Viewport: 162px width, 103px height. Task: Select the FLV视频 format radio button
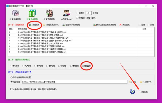click(24, 66)
